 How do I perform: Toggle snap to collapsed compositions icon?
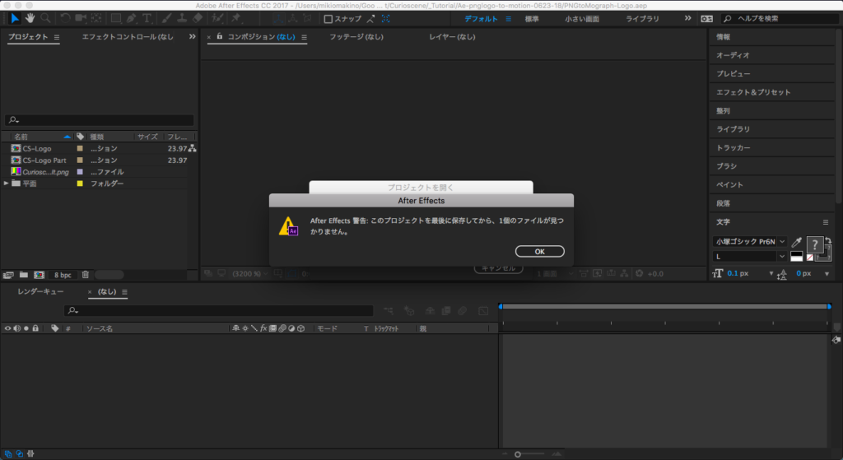(385, 19)
